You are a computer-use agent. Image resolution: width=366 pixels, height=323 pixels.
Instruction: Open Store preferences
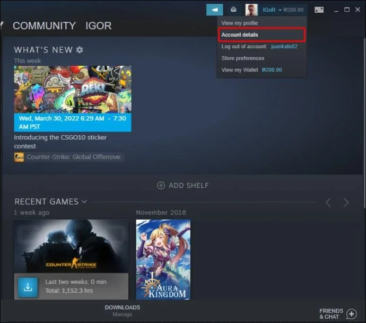[x=243, y=58]
